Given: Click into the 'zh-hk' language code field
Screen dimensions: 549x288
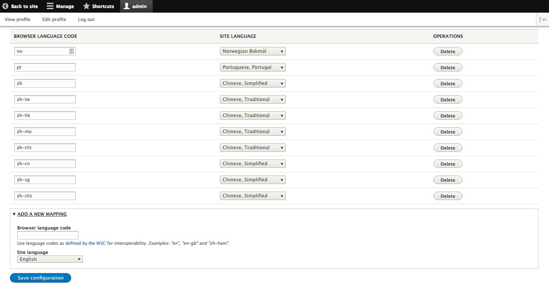Looking at the screenshot, I should [45, 116].
